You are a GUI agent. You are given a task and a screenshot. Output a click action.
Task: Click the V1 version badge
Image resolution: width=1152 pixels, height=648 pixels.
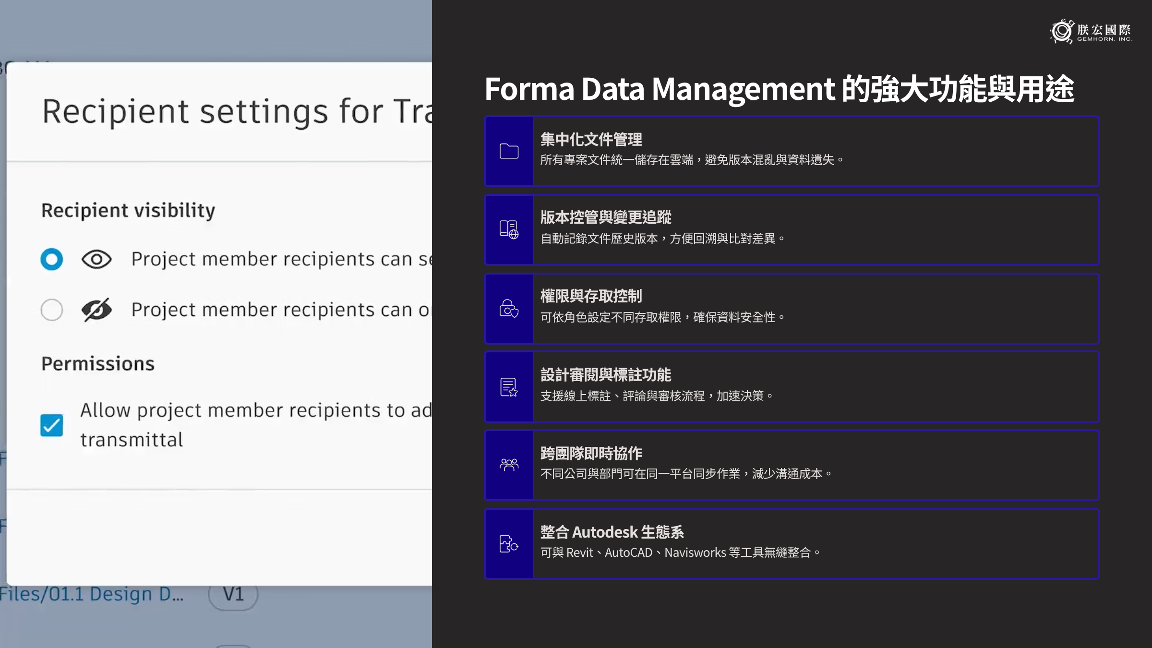pos(234,594)
